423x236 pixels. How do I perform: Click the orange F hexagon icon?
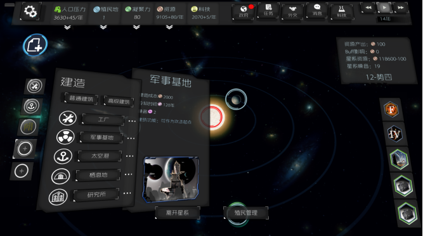pyautogui.click(x=391, y=110)
